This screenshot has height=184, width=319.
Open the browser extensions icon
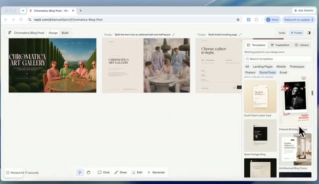click(x=256, y=20)
